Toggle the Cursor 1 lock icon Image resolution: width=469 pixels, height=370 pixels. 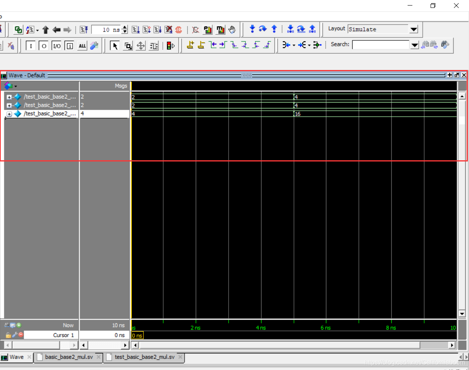point(8,335)
